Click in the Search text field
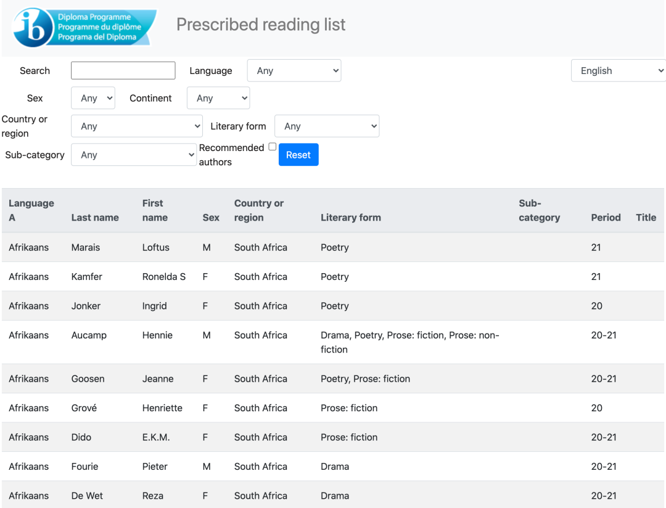Image resolution: width=666 pixels, height=508 pixels. coord(123,70)
